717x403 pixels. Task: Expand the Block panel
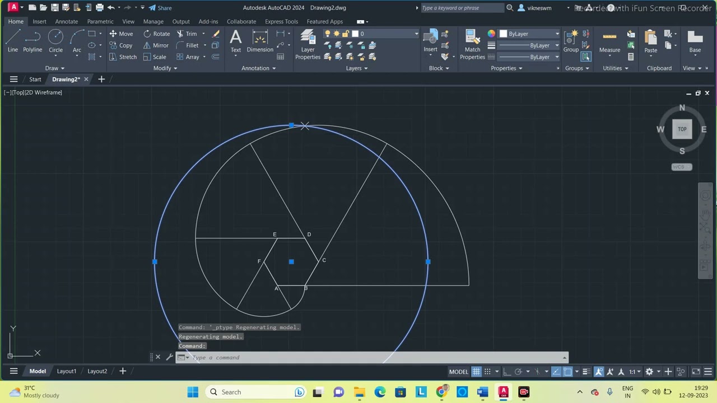439,68
